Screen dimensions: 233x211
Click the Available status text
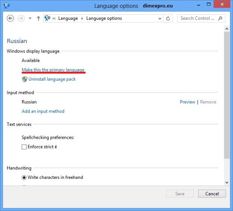pos(31,60)
